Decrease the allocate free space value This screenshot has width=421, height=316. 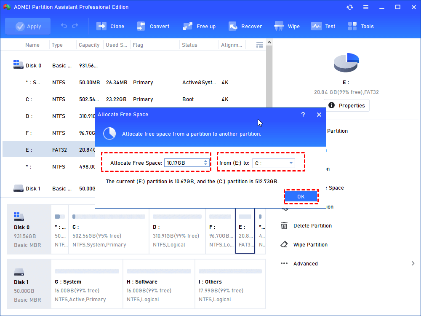tap(206, 164)
